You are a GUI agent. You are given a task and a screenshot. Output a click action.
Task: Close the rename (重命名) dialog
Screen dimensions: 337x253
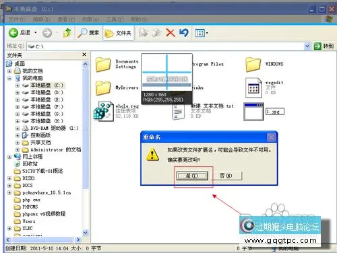pos(272,137)
